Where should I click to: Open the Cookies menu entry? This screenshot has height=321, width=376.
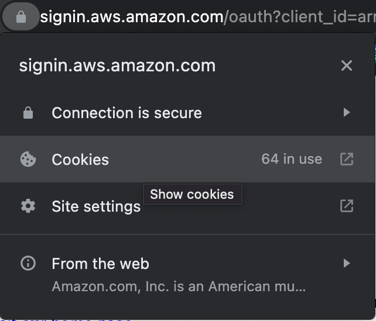pos(80,160)
